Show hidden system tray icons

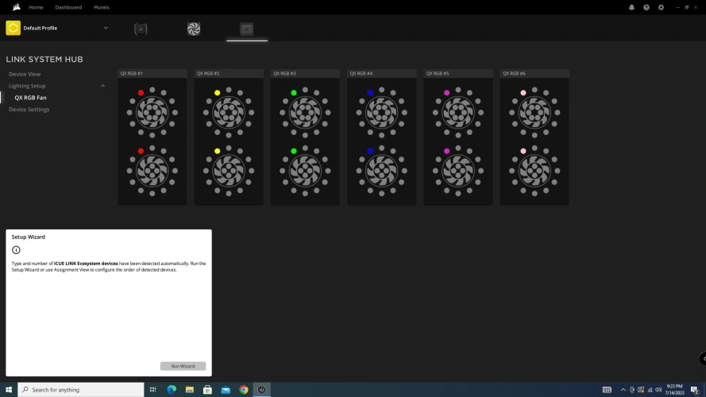(623, 390)
